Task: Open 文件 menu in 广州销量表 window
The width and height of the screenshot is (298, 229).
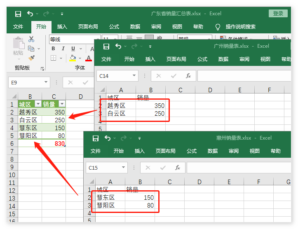Action: point(106,59)
